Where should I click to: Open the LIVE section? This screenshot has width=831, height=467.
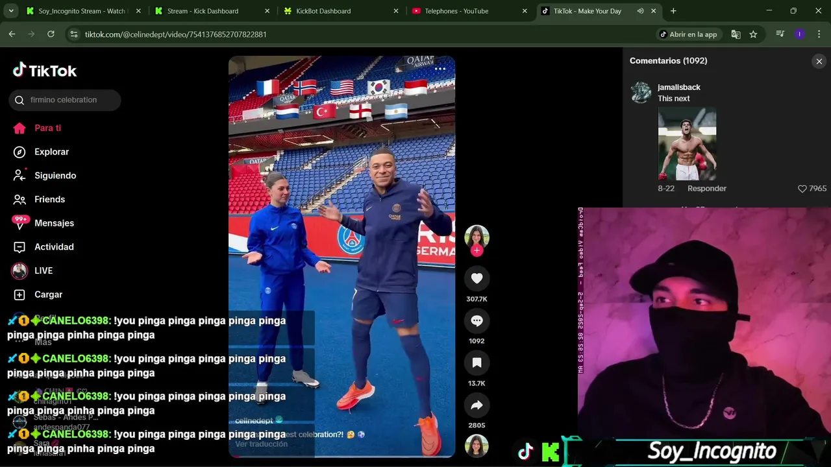tap(43, 270)
